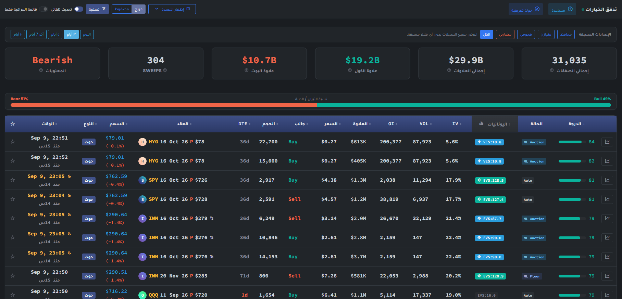Select the 3 days (٣ أيام) range tab
The width and height of the screenshot is (622, 299).
click(71, 35)
